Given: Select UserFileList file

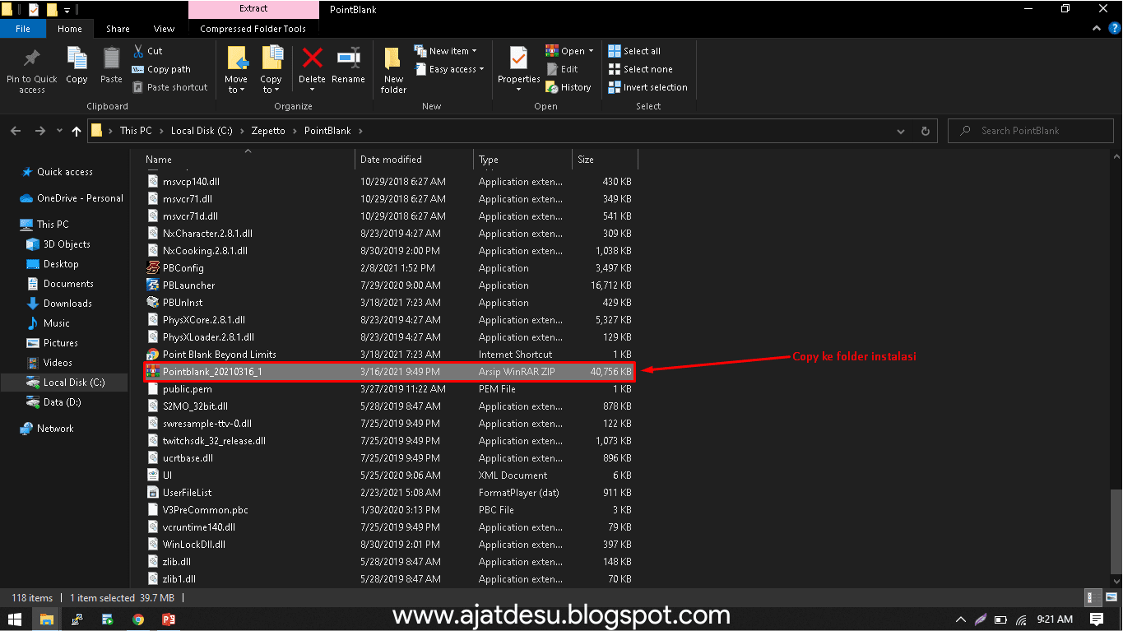Looking at the screenshot, I should coord(390,493).
